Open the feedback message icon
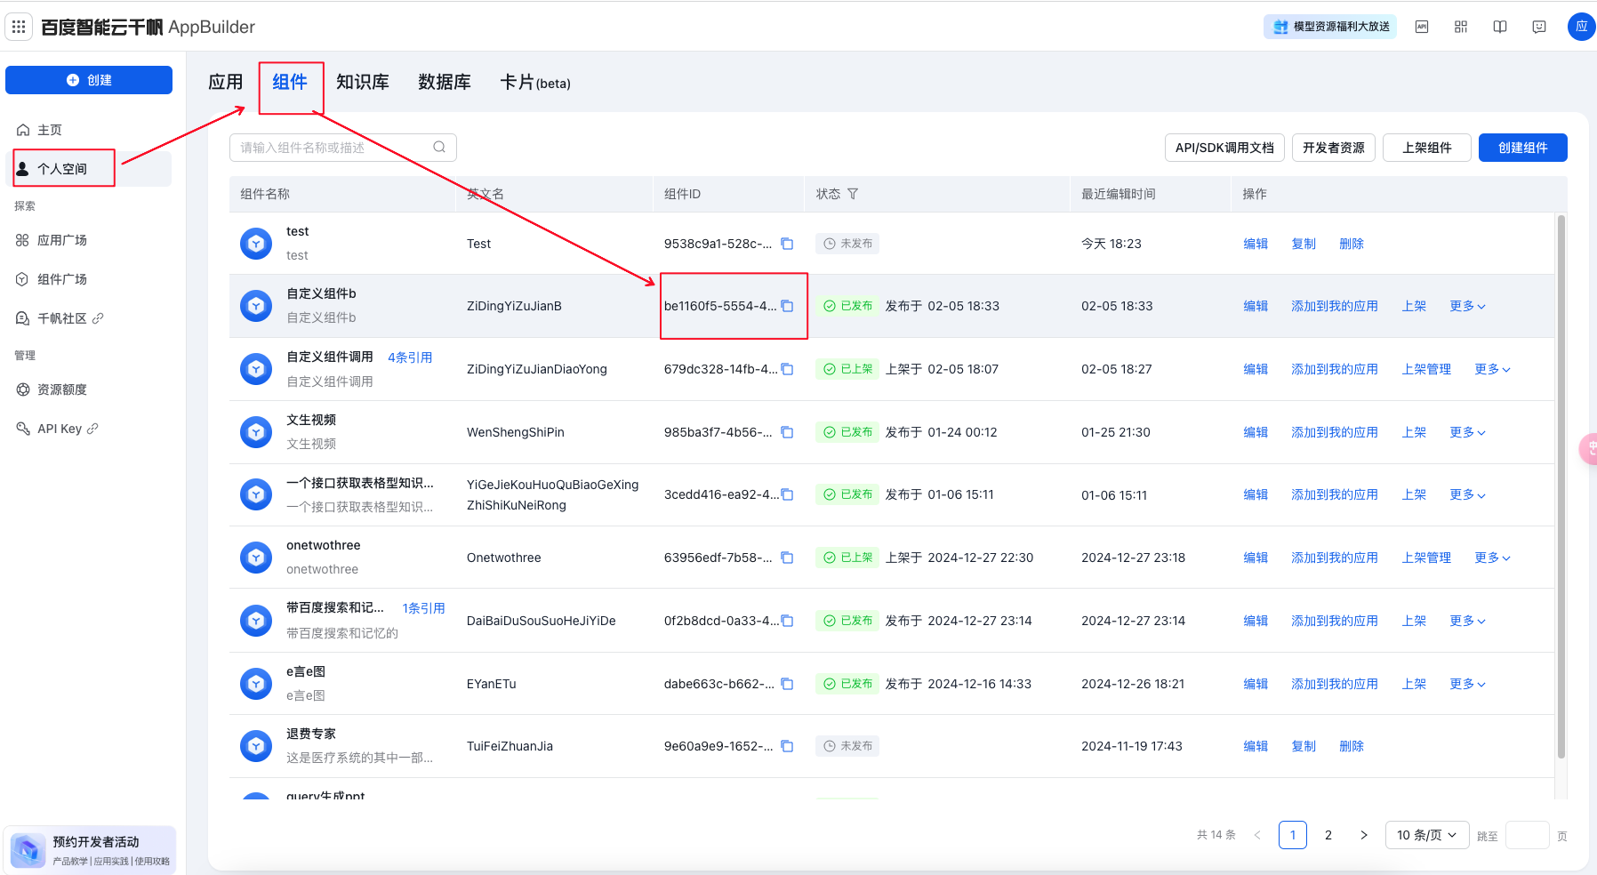Screen dimensions: 1597x875 1539,27
